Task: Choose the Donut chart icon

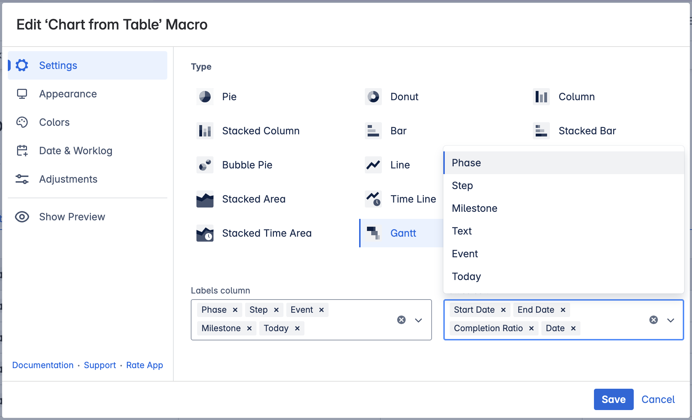Action: (x=373, y=97)
